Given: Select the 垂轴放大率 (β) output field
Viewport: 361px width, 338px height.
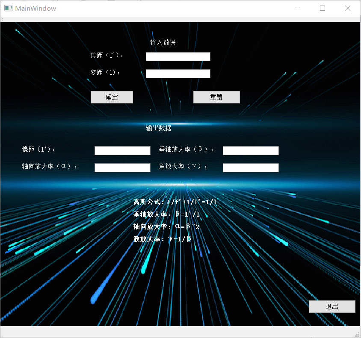Looking at the screenshot, I should tap(251, 150).
